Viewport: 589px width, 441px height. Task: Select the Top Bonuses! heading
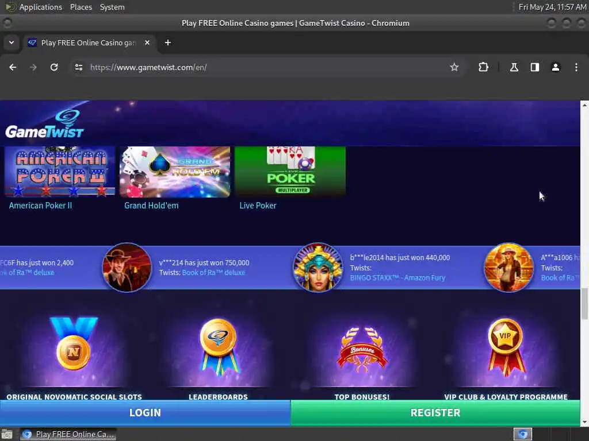pos(362,397)
